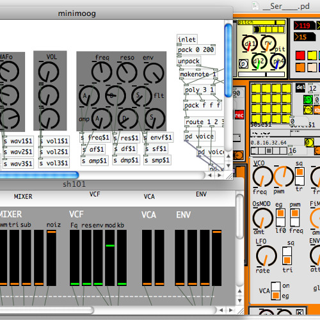Toggle the top-left yellow cell in the grid
The width and height of the screenshot is (320, 320).
[x=256, y=88]
